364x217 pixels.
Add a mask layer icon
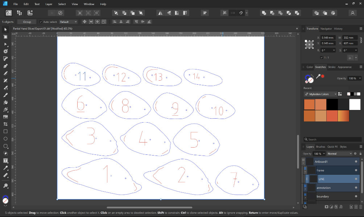(x=326, y=207)
